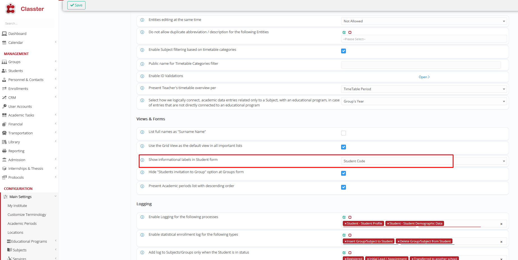
Task: Click select-all icon for Enable Logging processes
Action: coord(344,217)
